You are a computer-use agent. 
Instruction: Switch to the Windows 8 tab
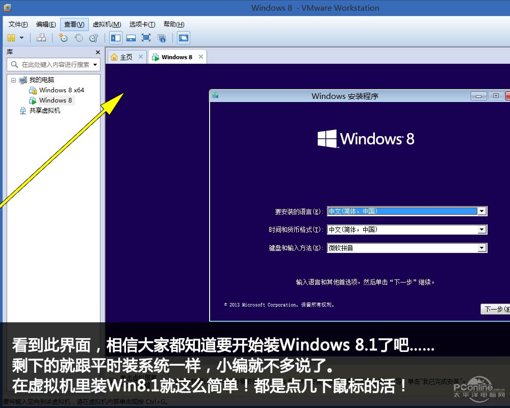point(177,57)
